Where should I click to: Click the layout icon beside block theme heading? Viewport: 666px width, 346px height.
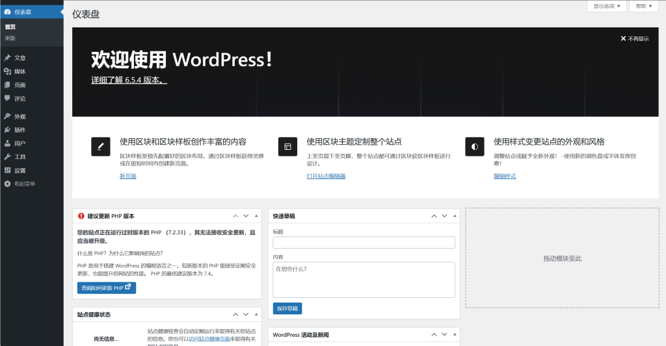point(287,147)
